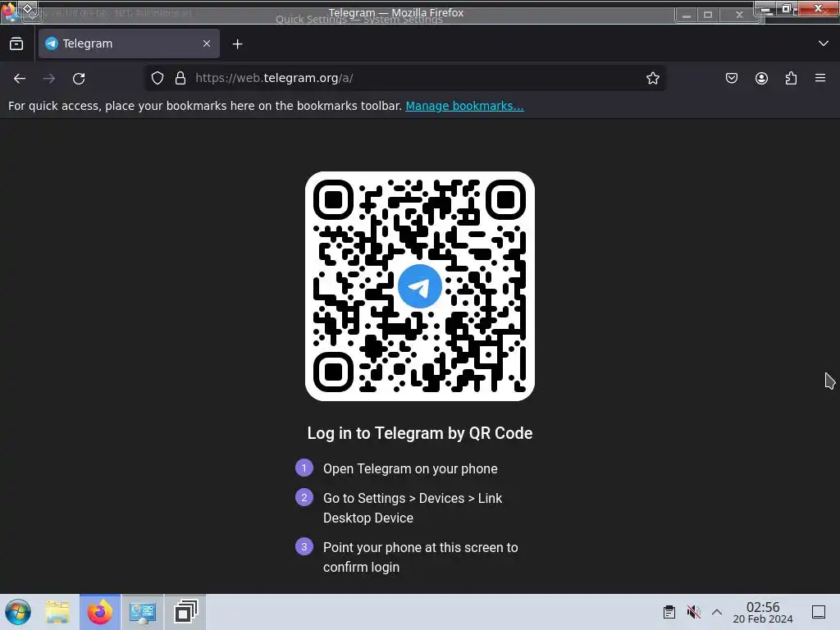Close the Telegram tab

[207, 43]
